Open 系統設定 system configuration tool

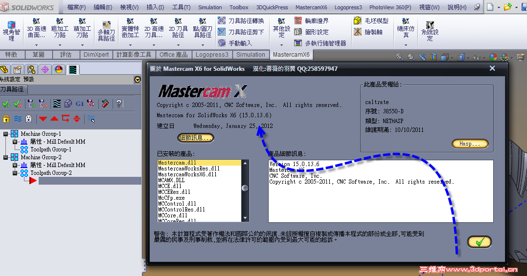pyautogui.click(x=430, y=31)
